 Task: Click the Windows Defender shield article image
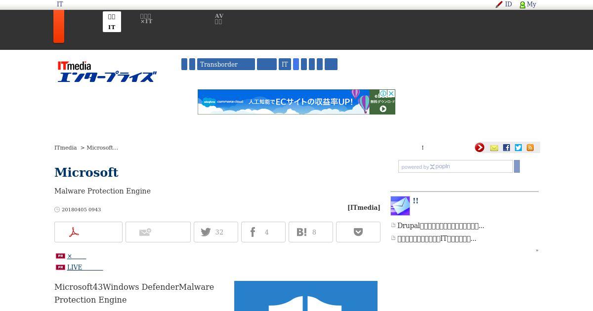click(306, 296)
